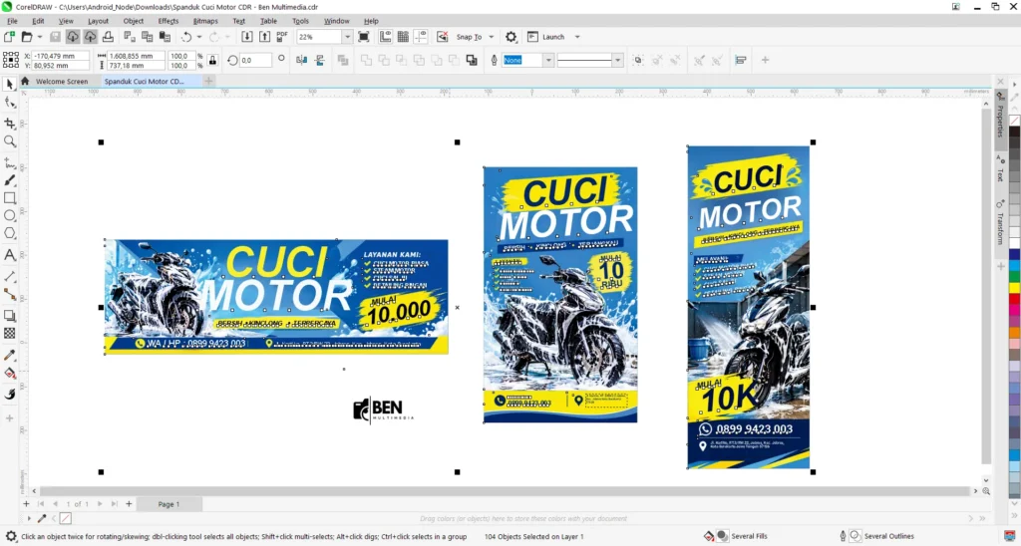
Task: Click the Align and distribute icon
Action: click(741, 60)
